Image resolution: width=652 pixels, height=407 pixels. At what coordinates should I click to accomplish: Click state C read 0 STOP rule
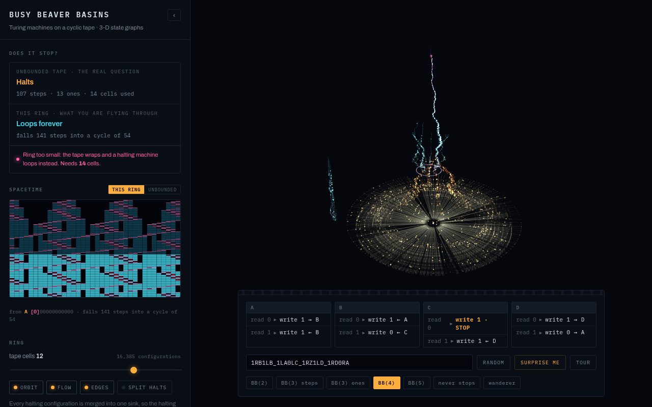(466, 324)
